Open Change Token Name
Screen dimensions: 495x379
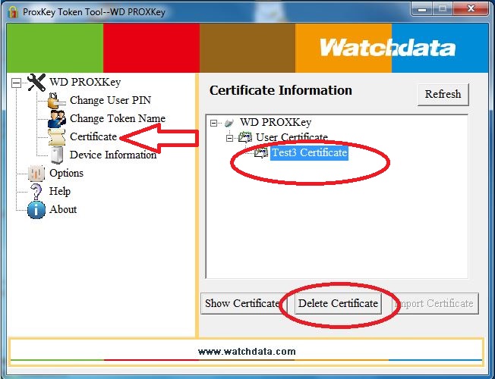[118, 118]
